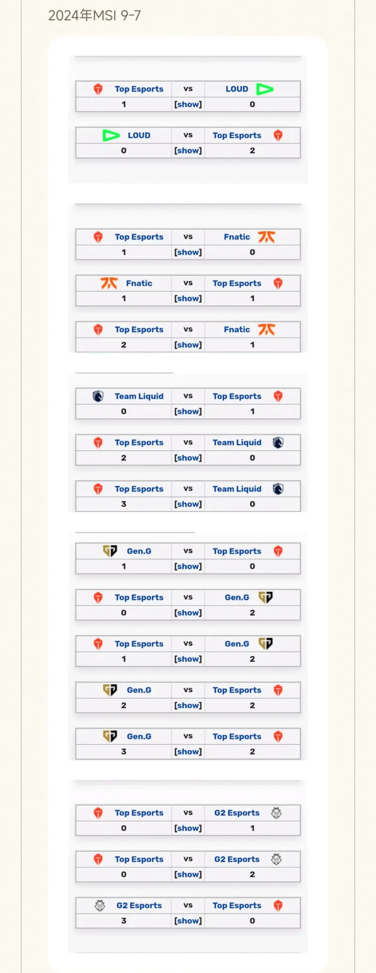Image resolution: width=376 pixels, height=973 pixels.
Task: Click Team Liquid logo in the 0-1 match
Action: pyautogui.click(x=98, y=396)
